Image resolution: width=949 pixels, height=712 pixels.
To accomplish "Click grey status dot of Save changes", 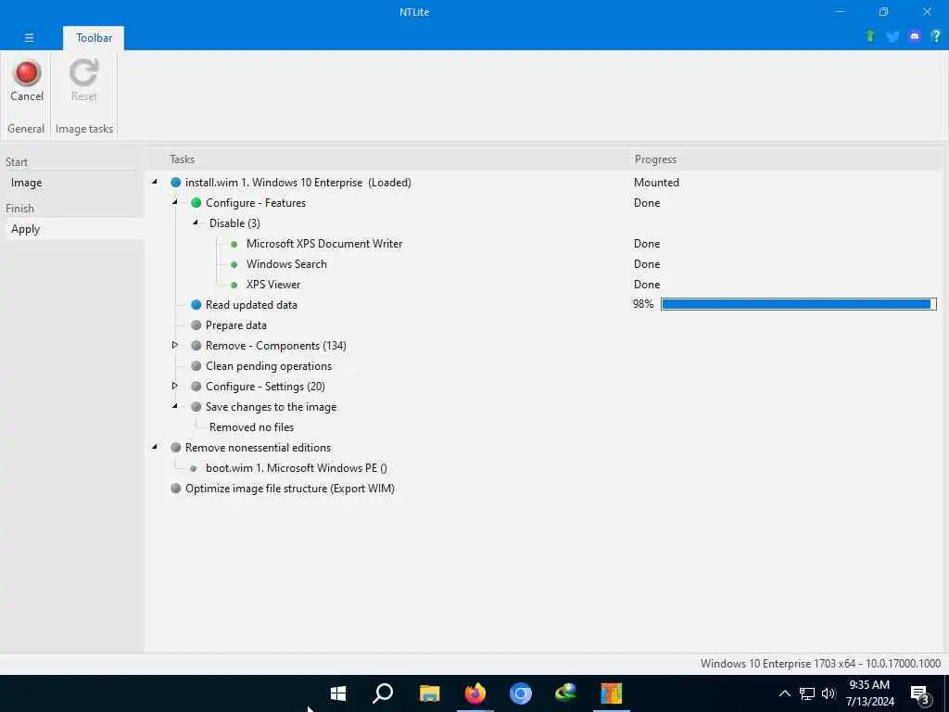I will 196,407.
